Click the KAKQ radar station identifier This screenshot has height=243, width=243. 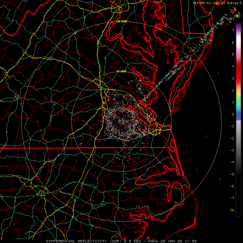(x=153, y=241)
